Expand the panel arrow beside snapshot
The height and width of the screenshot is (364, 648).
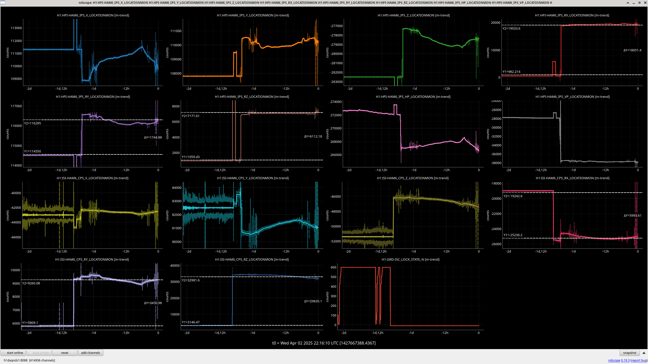point(644,353)
